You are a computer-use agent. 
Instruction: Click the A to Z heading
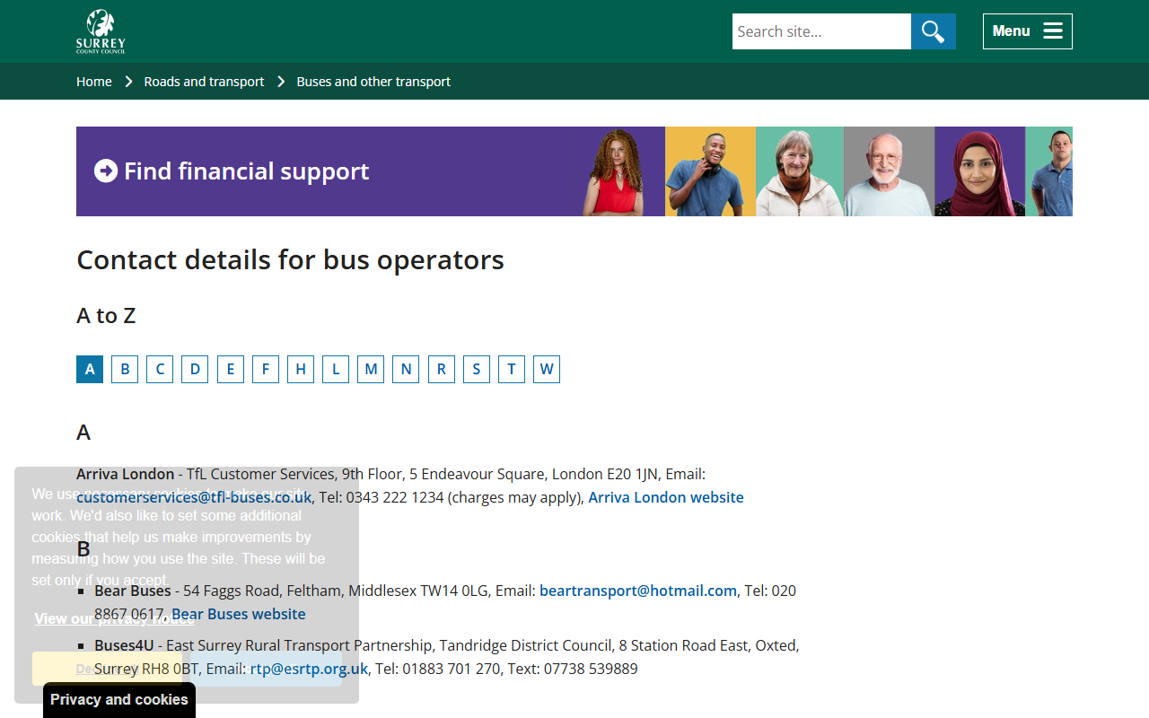click(x=106, y=316)
